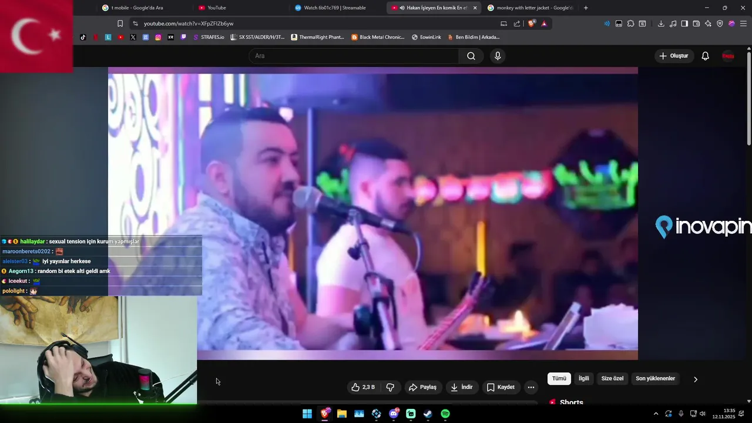Open SX SST/ALDER bookmark
Image resolution: width=752 pixels, height=423 pixels.
coord(257,37)
